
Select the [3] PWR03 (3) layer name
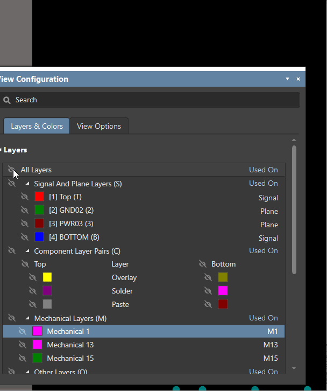(71, 224)
